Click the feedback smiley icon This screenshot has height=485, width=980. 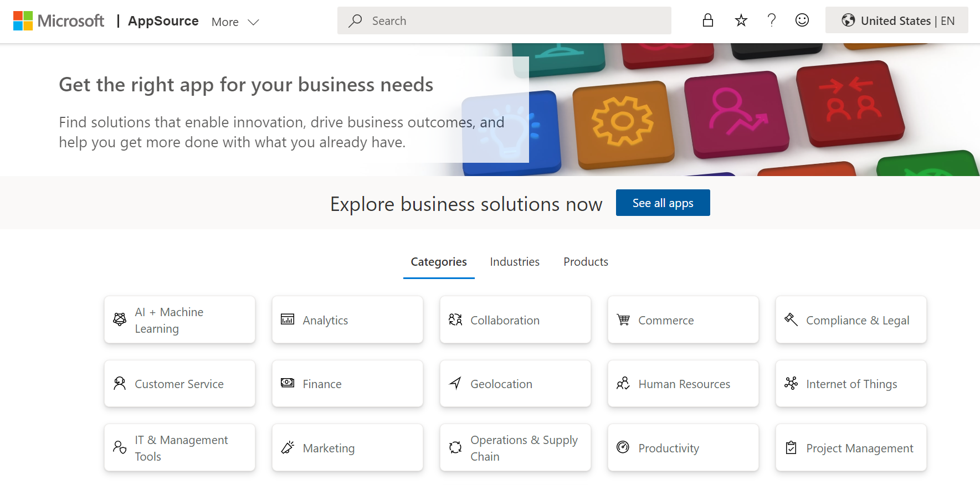(802, 20)
